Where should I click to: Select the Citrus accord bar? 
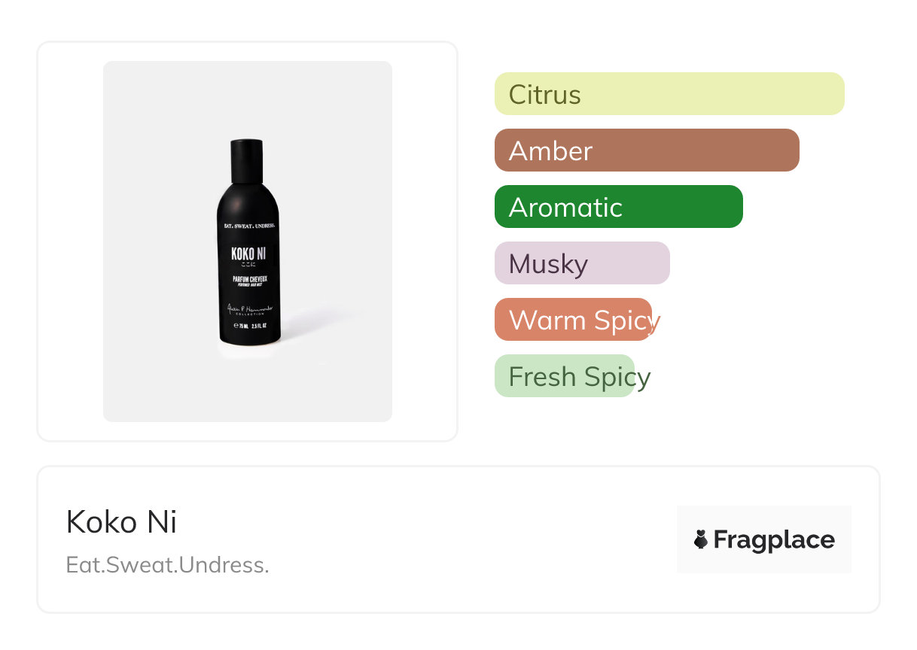[669, 94]
